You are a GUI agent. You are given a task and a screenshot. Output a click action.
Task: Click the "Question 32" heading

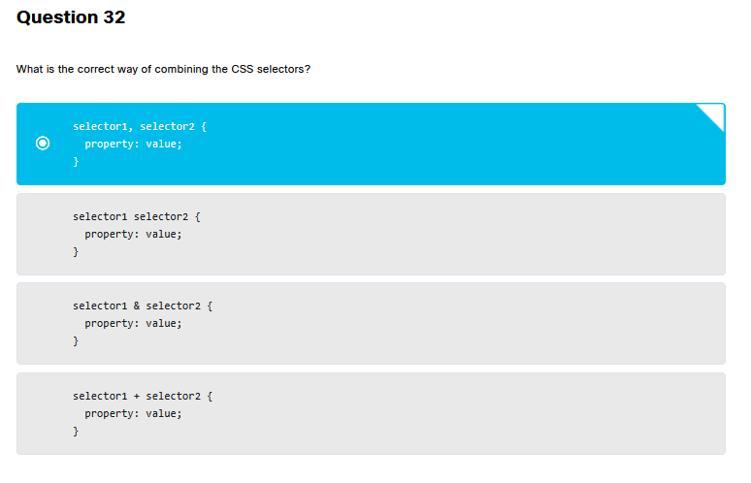coord(71,17)
